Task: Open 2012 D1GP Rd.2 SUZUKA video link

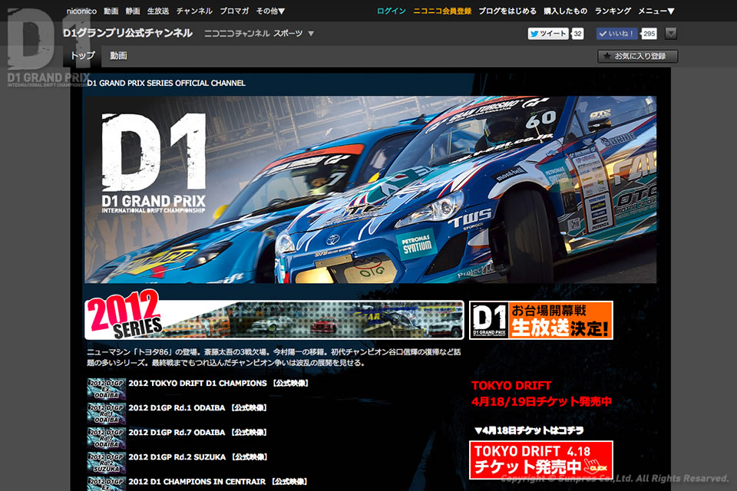Action: [x=198, y=457]
